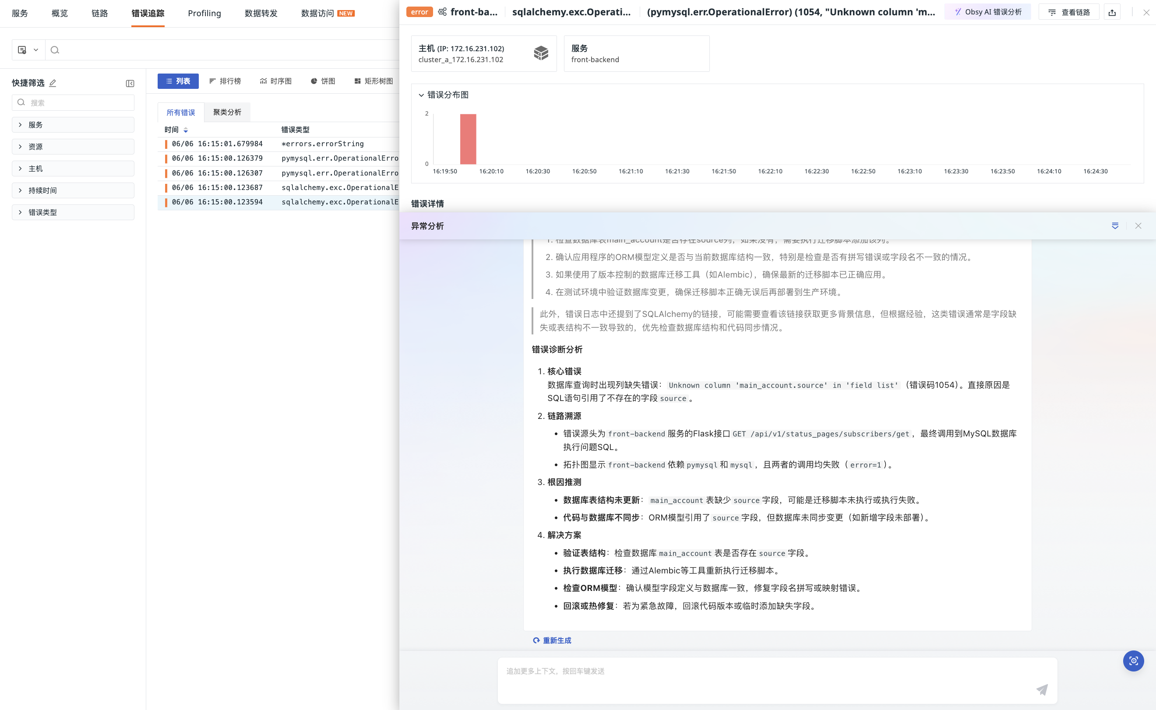Select the 聚类分析 tab
Viewport: 1156px width, 710px height.
(x=227, y=112)
